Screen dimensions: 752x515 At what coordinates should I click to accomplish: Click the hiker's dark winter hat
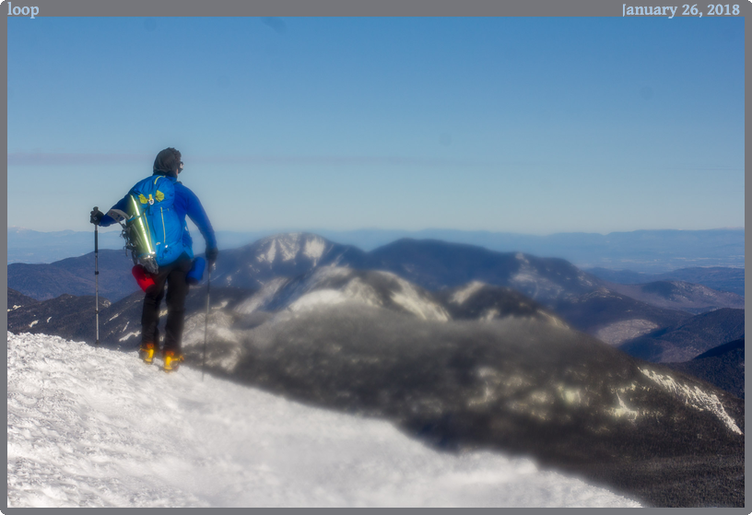pyautogui.click(x=167, y=159)
